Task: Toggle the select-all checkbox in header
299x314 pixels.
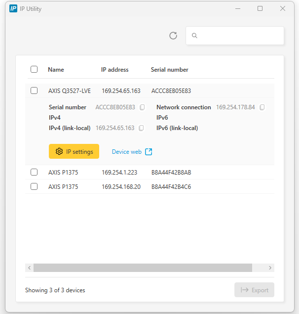Action: (34, 69)
